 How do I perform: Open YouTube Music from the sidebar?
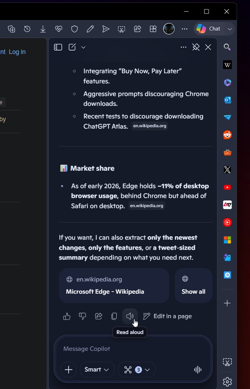pos(228,222)
